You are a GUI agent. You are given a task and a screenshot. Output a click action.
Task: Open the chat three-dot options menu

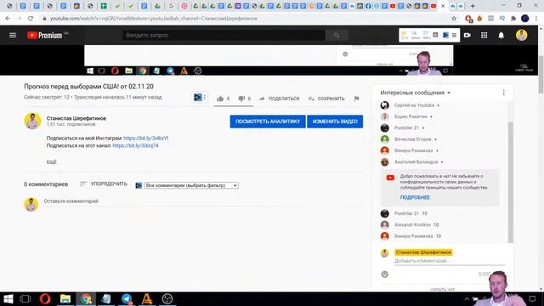click(x=503, y=93)
